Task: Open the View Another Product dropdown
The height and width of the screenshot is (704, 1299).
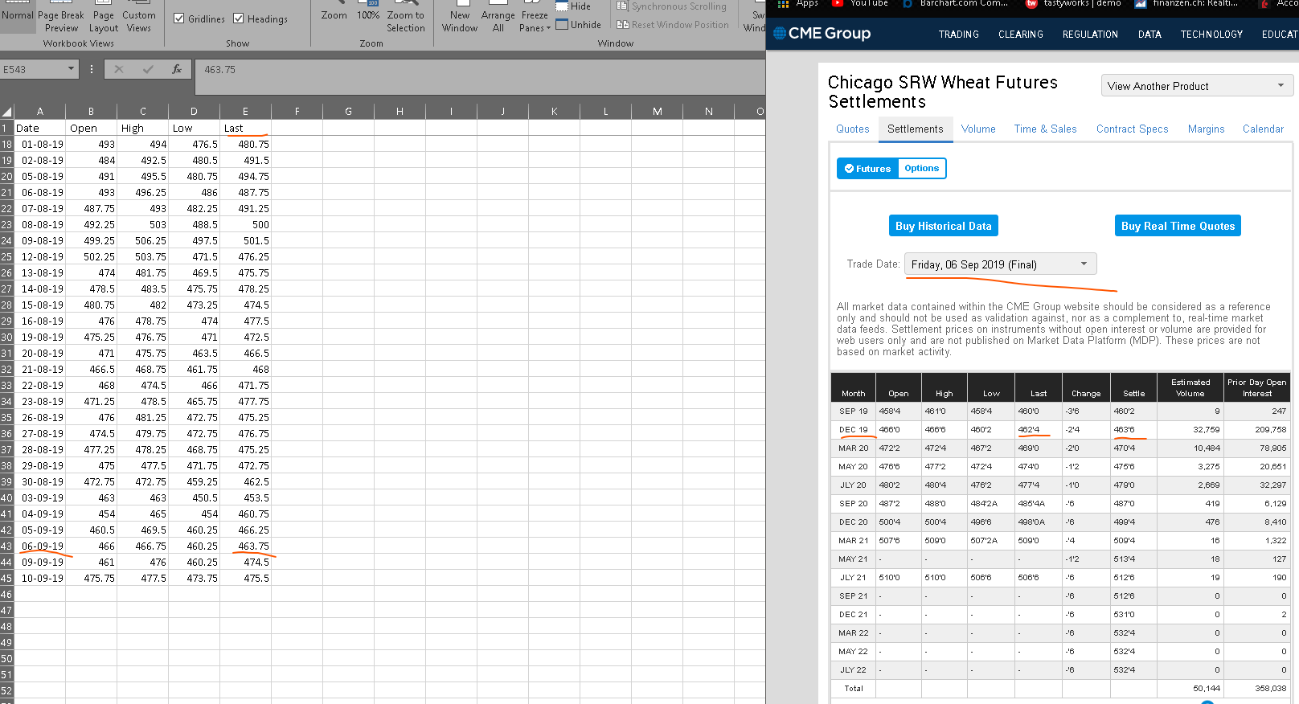Action: pos(1197,86)
